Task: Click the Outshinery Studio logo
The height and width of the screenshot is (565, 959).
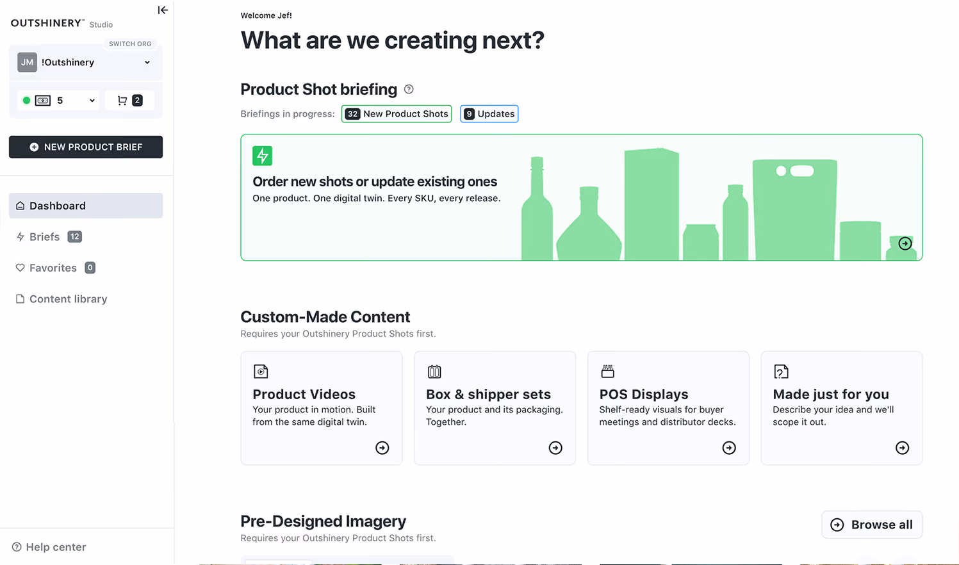Action: click(62, 24)
